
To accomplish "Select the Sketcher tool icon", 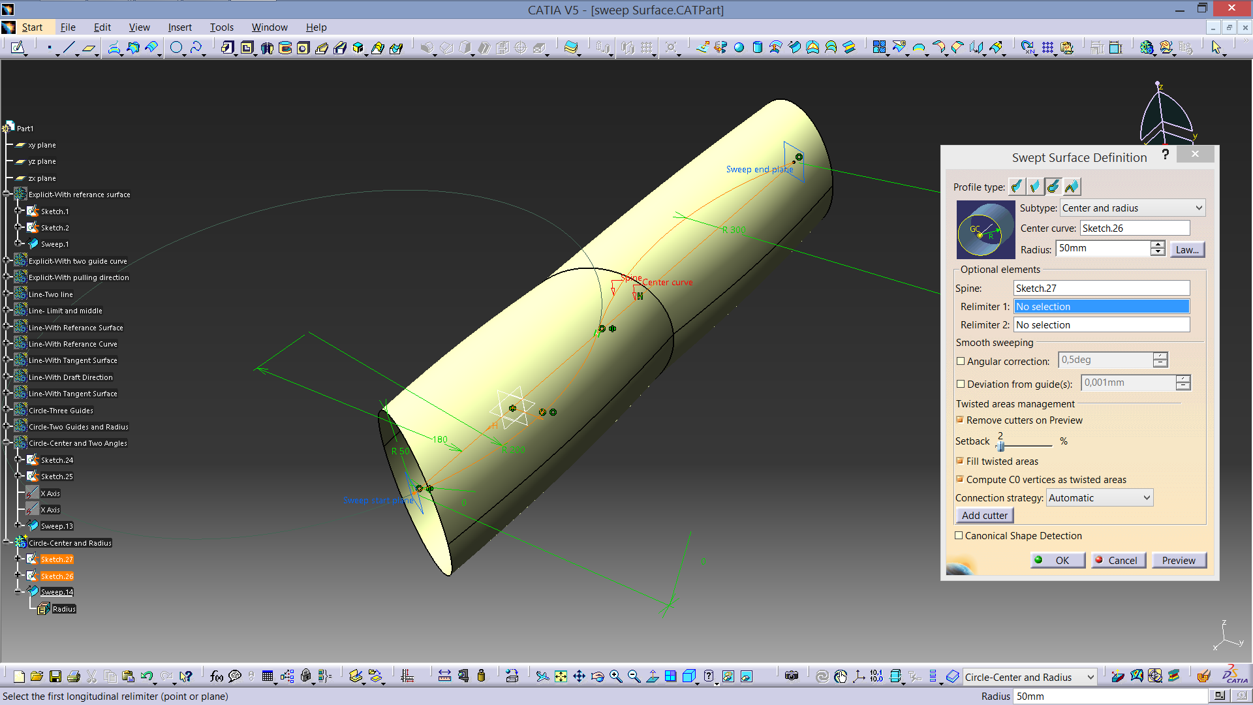I will tap(18, 47).
